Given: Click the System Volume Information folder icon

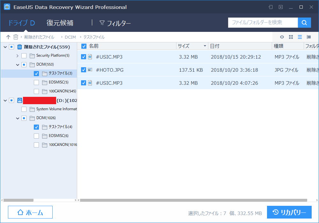Looking at the screenshot, I should 32,109.
